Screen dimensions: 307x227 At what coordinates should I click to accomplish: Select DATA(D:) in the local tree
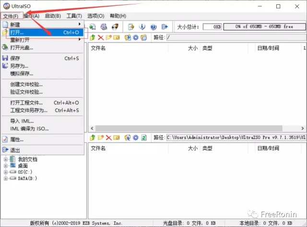pyautogui.click(x=27, y=179)
